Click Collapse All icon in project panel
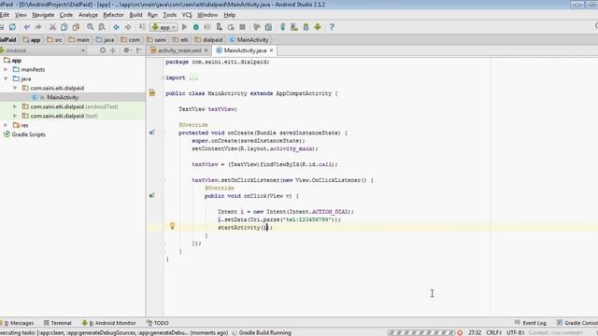The width and height of the screenshot is (598, 336). click(x=113, y=50)
